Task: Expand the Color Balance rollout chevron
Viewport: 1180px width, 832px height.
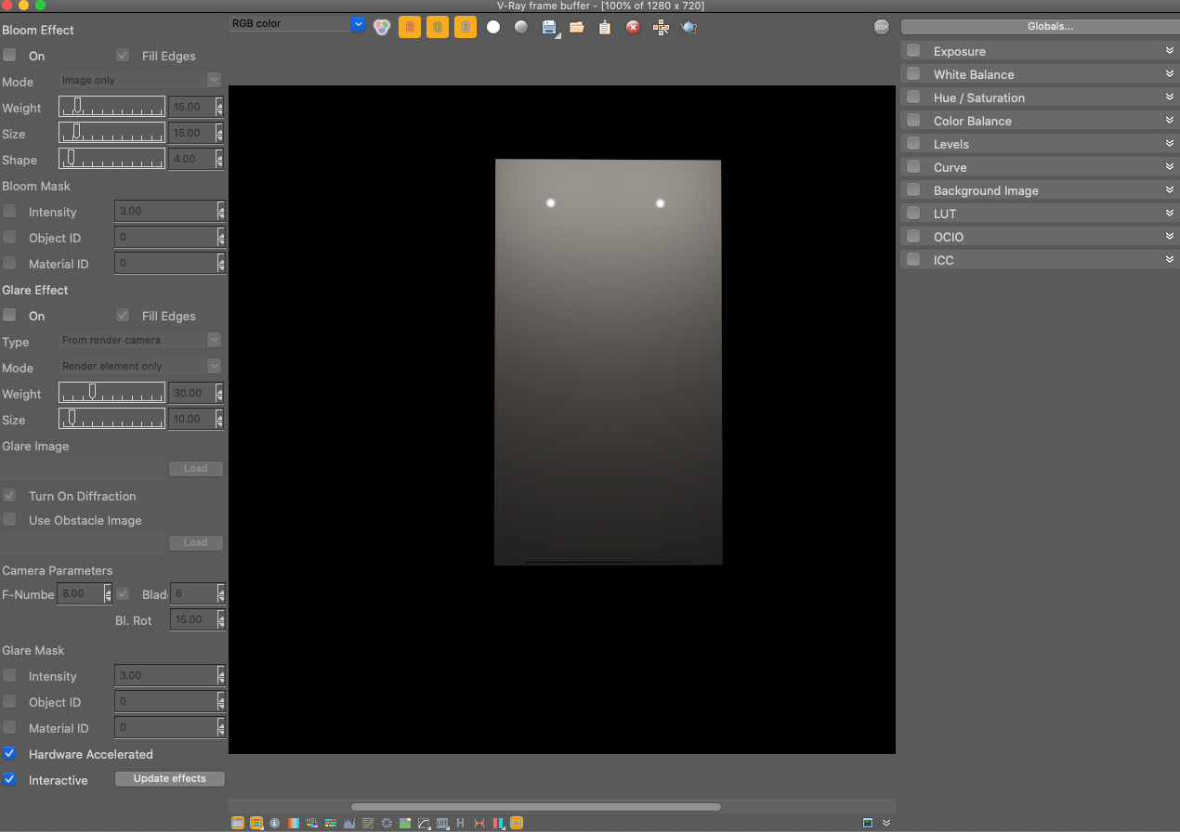Action: pyautogui.click(x=1170, y=120)
